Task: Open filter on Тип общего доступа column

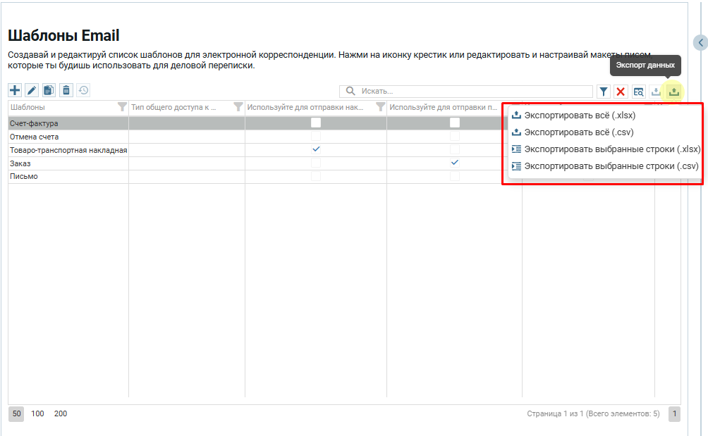Action: [x=238, y=107]
